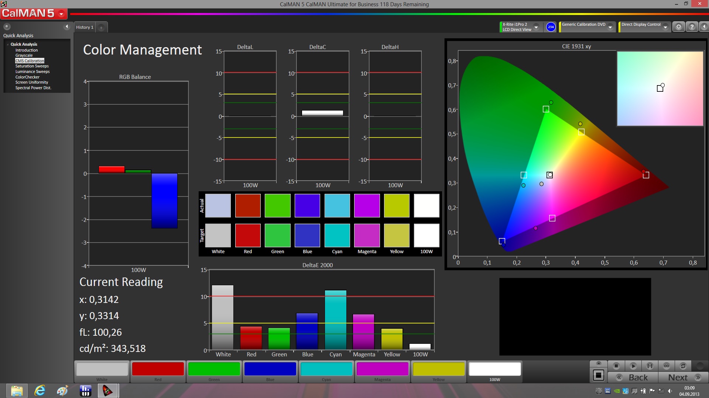Expand the X-Rite i1Pro 2 meter dropdown

point(536,27)
